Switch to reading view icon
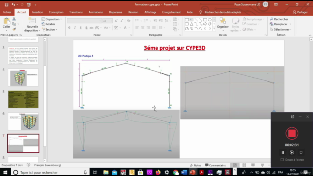Image resolution: width=313 pixels, height=176 pixels. [x=253, y=165]
